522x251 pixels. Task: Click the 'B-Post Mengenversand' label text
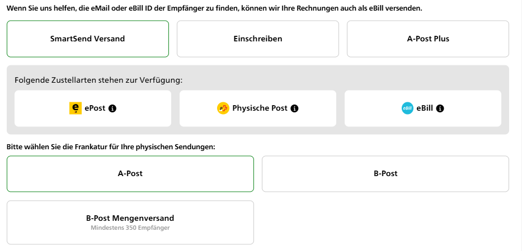[130, 218]
